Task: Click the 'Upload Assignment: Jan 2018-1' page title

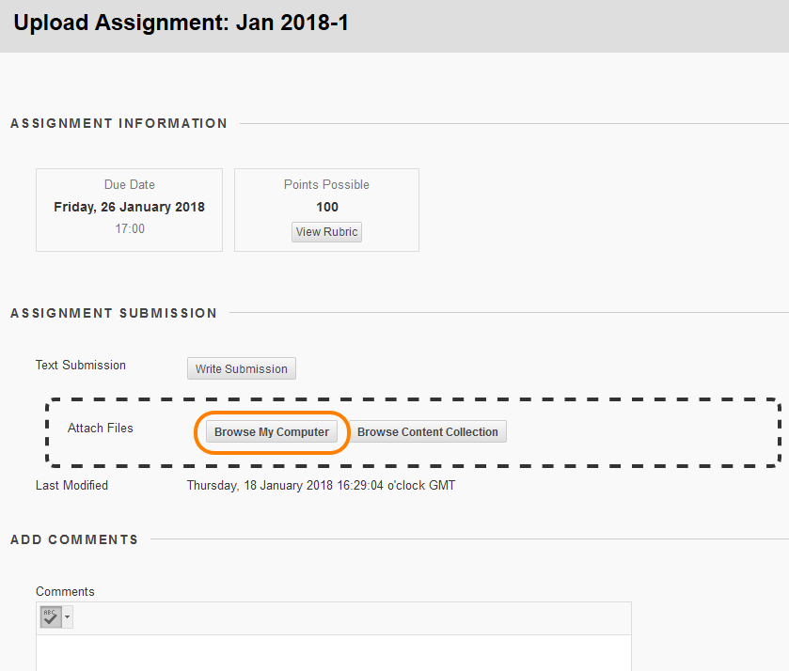Action: [181, 23]
